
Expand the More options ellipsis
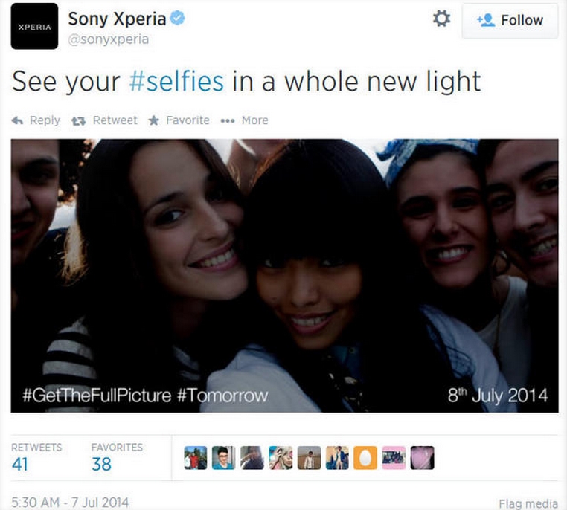(228, 121)
